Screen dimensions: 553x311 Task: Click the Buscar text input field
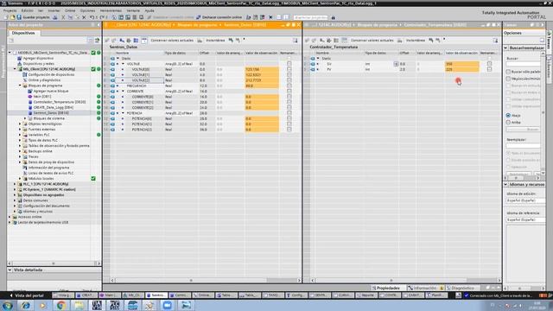click(x=523, y=64)
